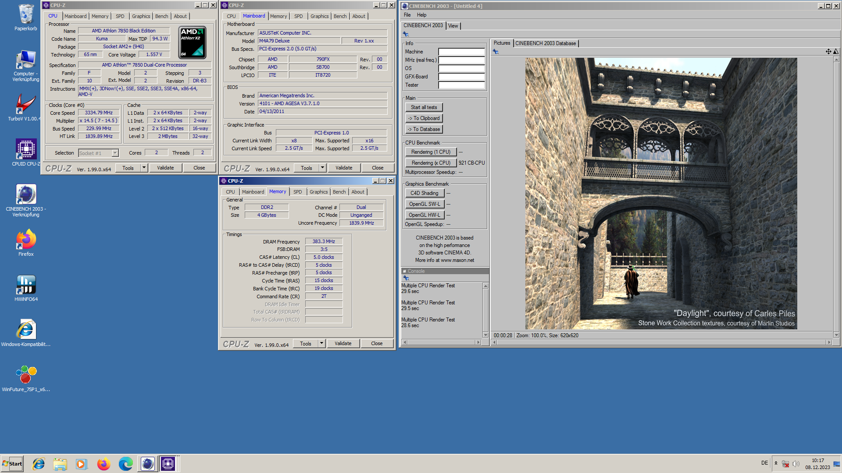
Task: Open Internet Explorer from taskbar
Action: (39, 463)
